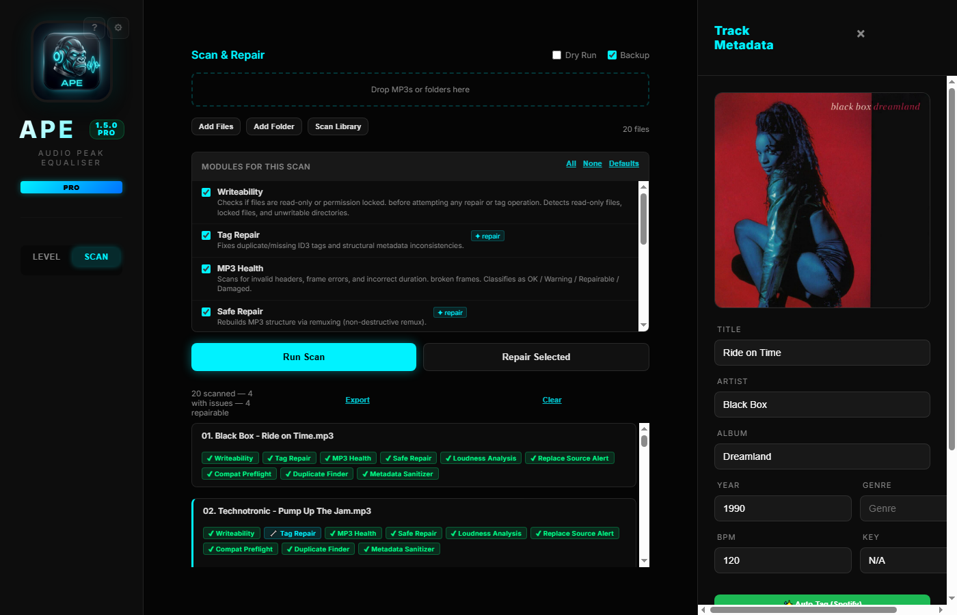
Task: Click the down arrow of the modules list scrollbar
Action: click(x=643, y=325)
